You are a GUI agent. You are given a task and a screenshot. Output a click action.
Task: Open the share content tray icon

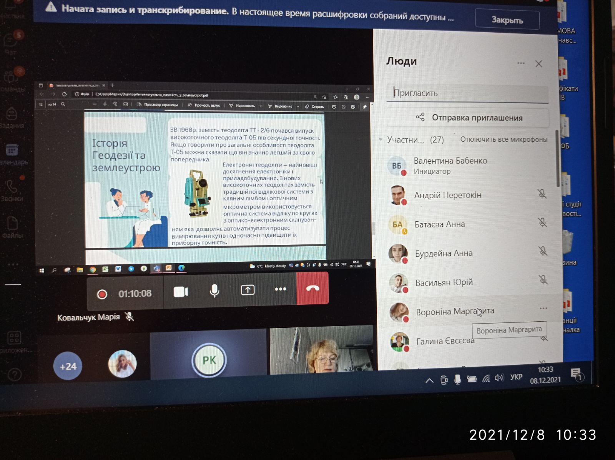pos(248,290)
